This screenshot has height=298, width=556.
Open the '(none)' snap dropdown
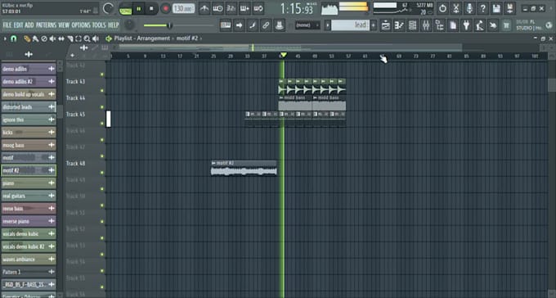[x=307, y=25]
